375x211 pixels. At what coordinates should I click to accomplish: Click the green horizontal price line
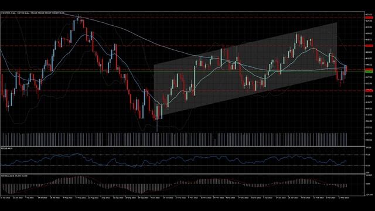[182, 72]
